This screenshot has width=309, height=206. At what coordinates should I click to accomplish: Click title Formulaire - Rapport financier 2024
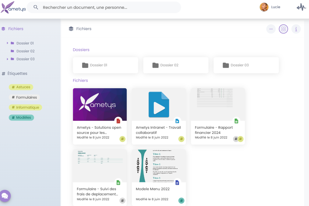coord(214,130)
